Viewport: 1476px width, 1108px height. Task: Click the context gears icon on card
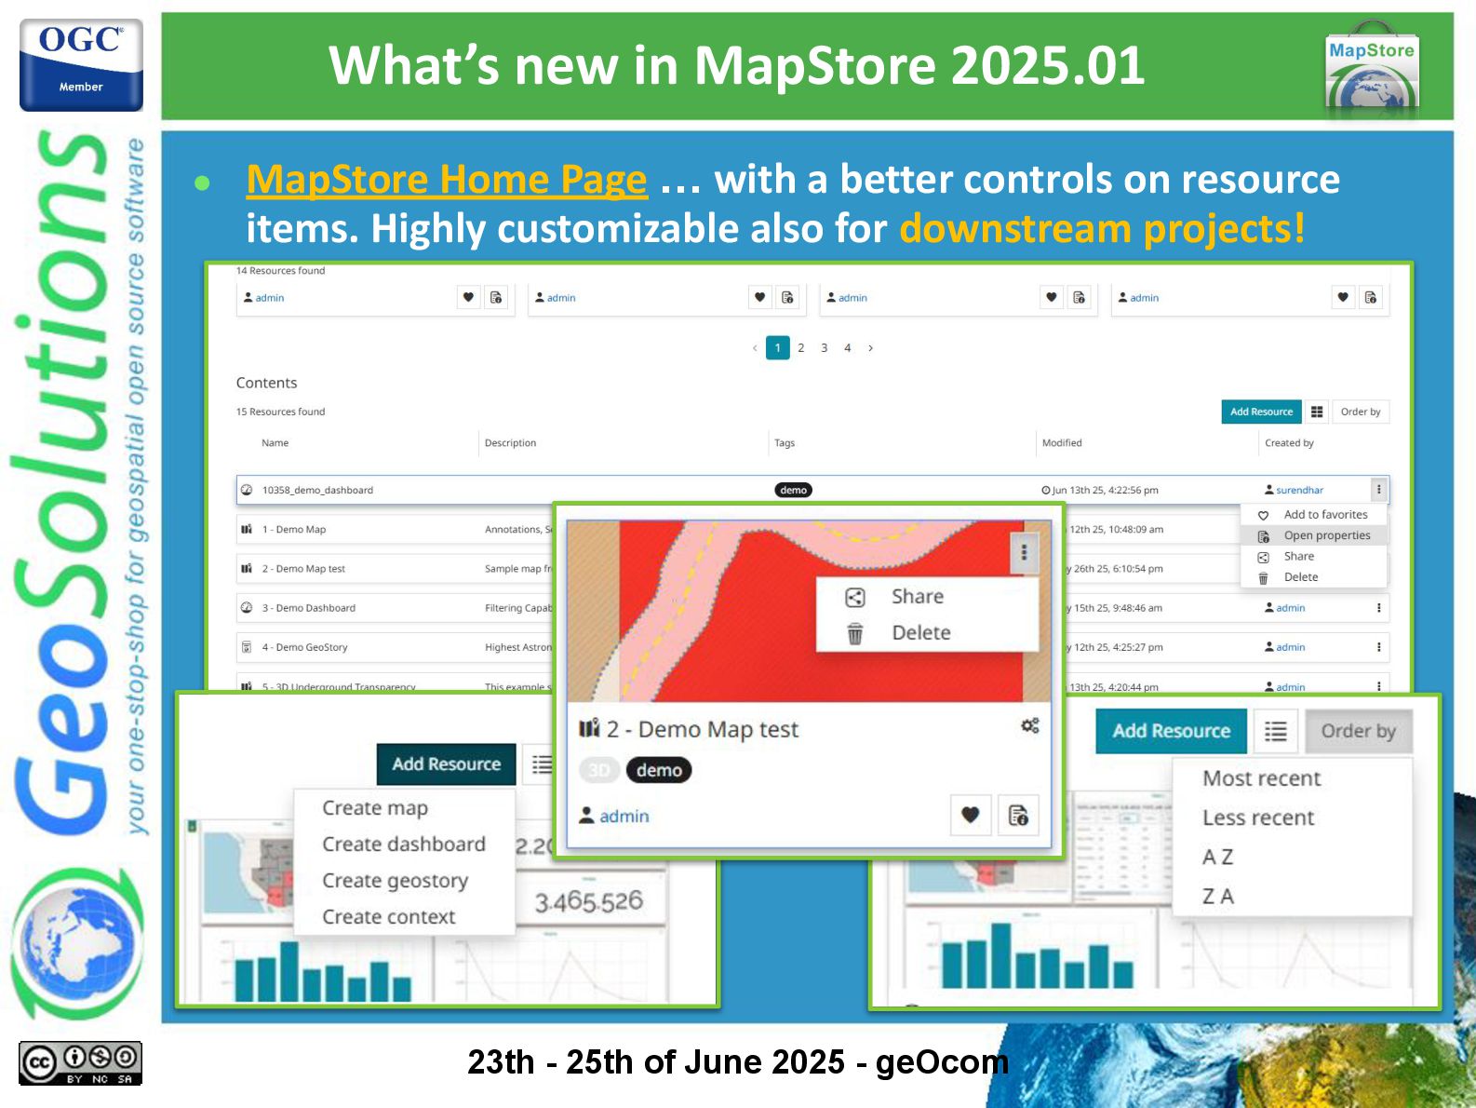1029,726
